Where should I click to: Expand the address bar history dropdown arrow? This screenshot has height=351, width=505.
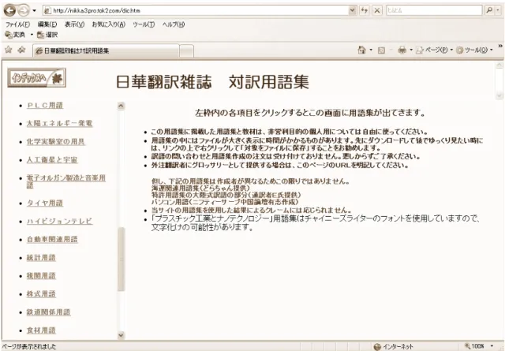tap(353, 10)
